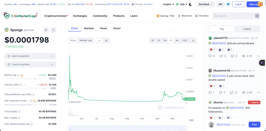The image size is (266, 131).
Task: Toggle LOG scale on chart
Action: [x=184, y=40]
